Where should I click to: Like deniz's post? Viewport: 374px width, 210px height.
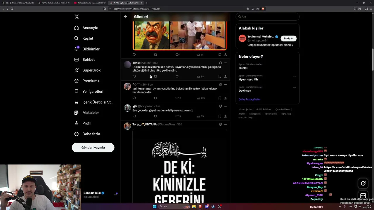[x=177, y=76]
